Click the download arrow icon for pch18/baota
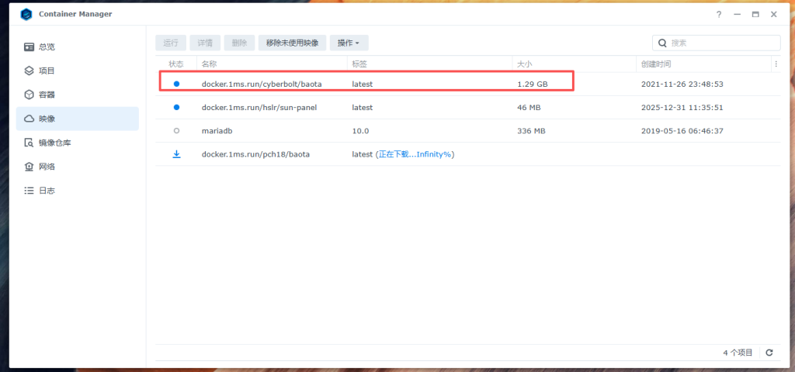This screenshot has height=372, width=795. click(x=176, y=154)
